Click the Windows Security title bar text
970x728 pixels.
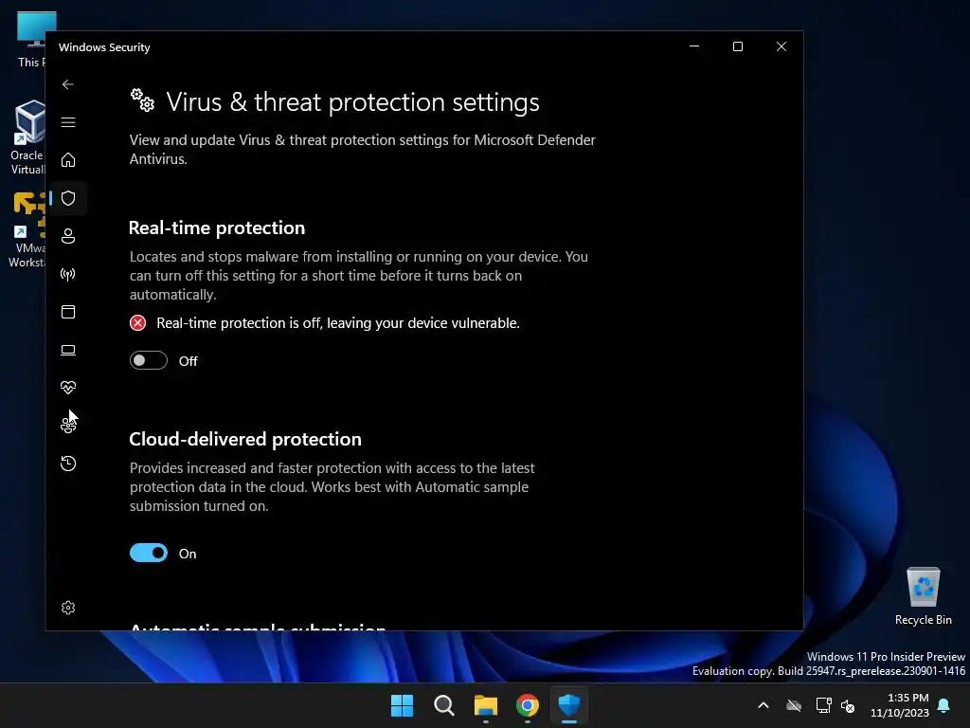tap(104, 47)
